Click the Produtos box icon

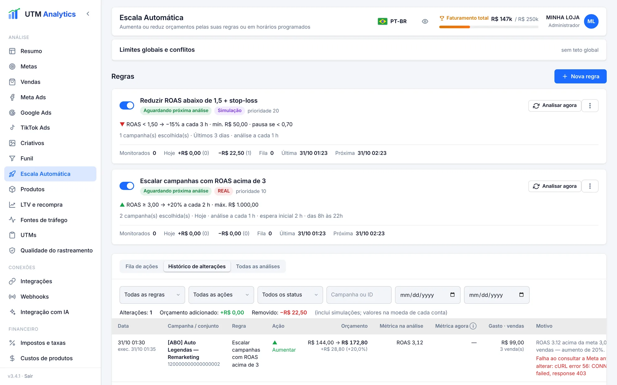(12, 189)
